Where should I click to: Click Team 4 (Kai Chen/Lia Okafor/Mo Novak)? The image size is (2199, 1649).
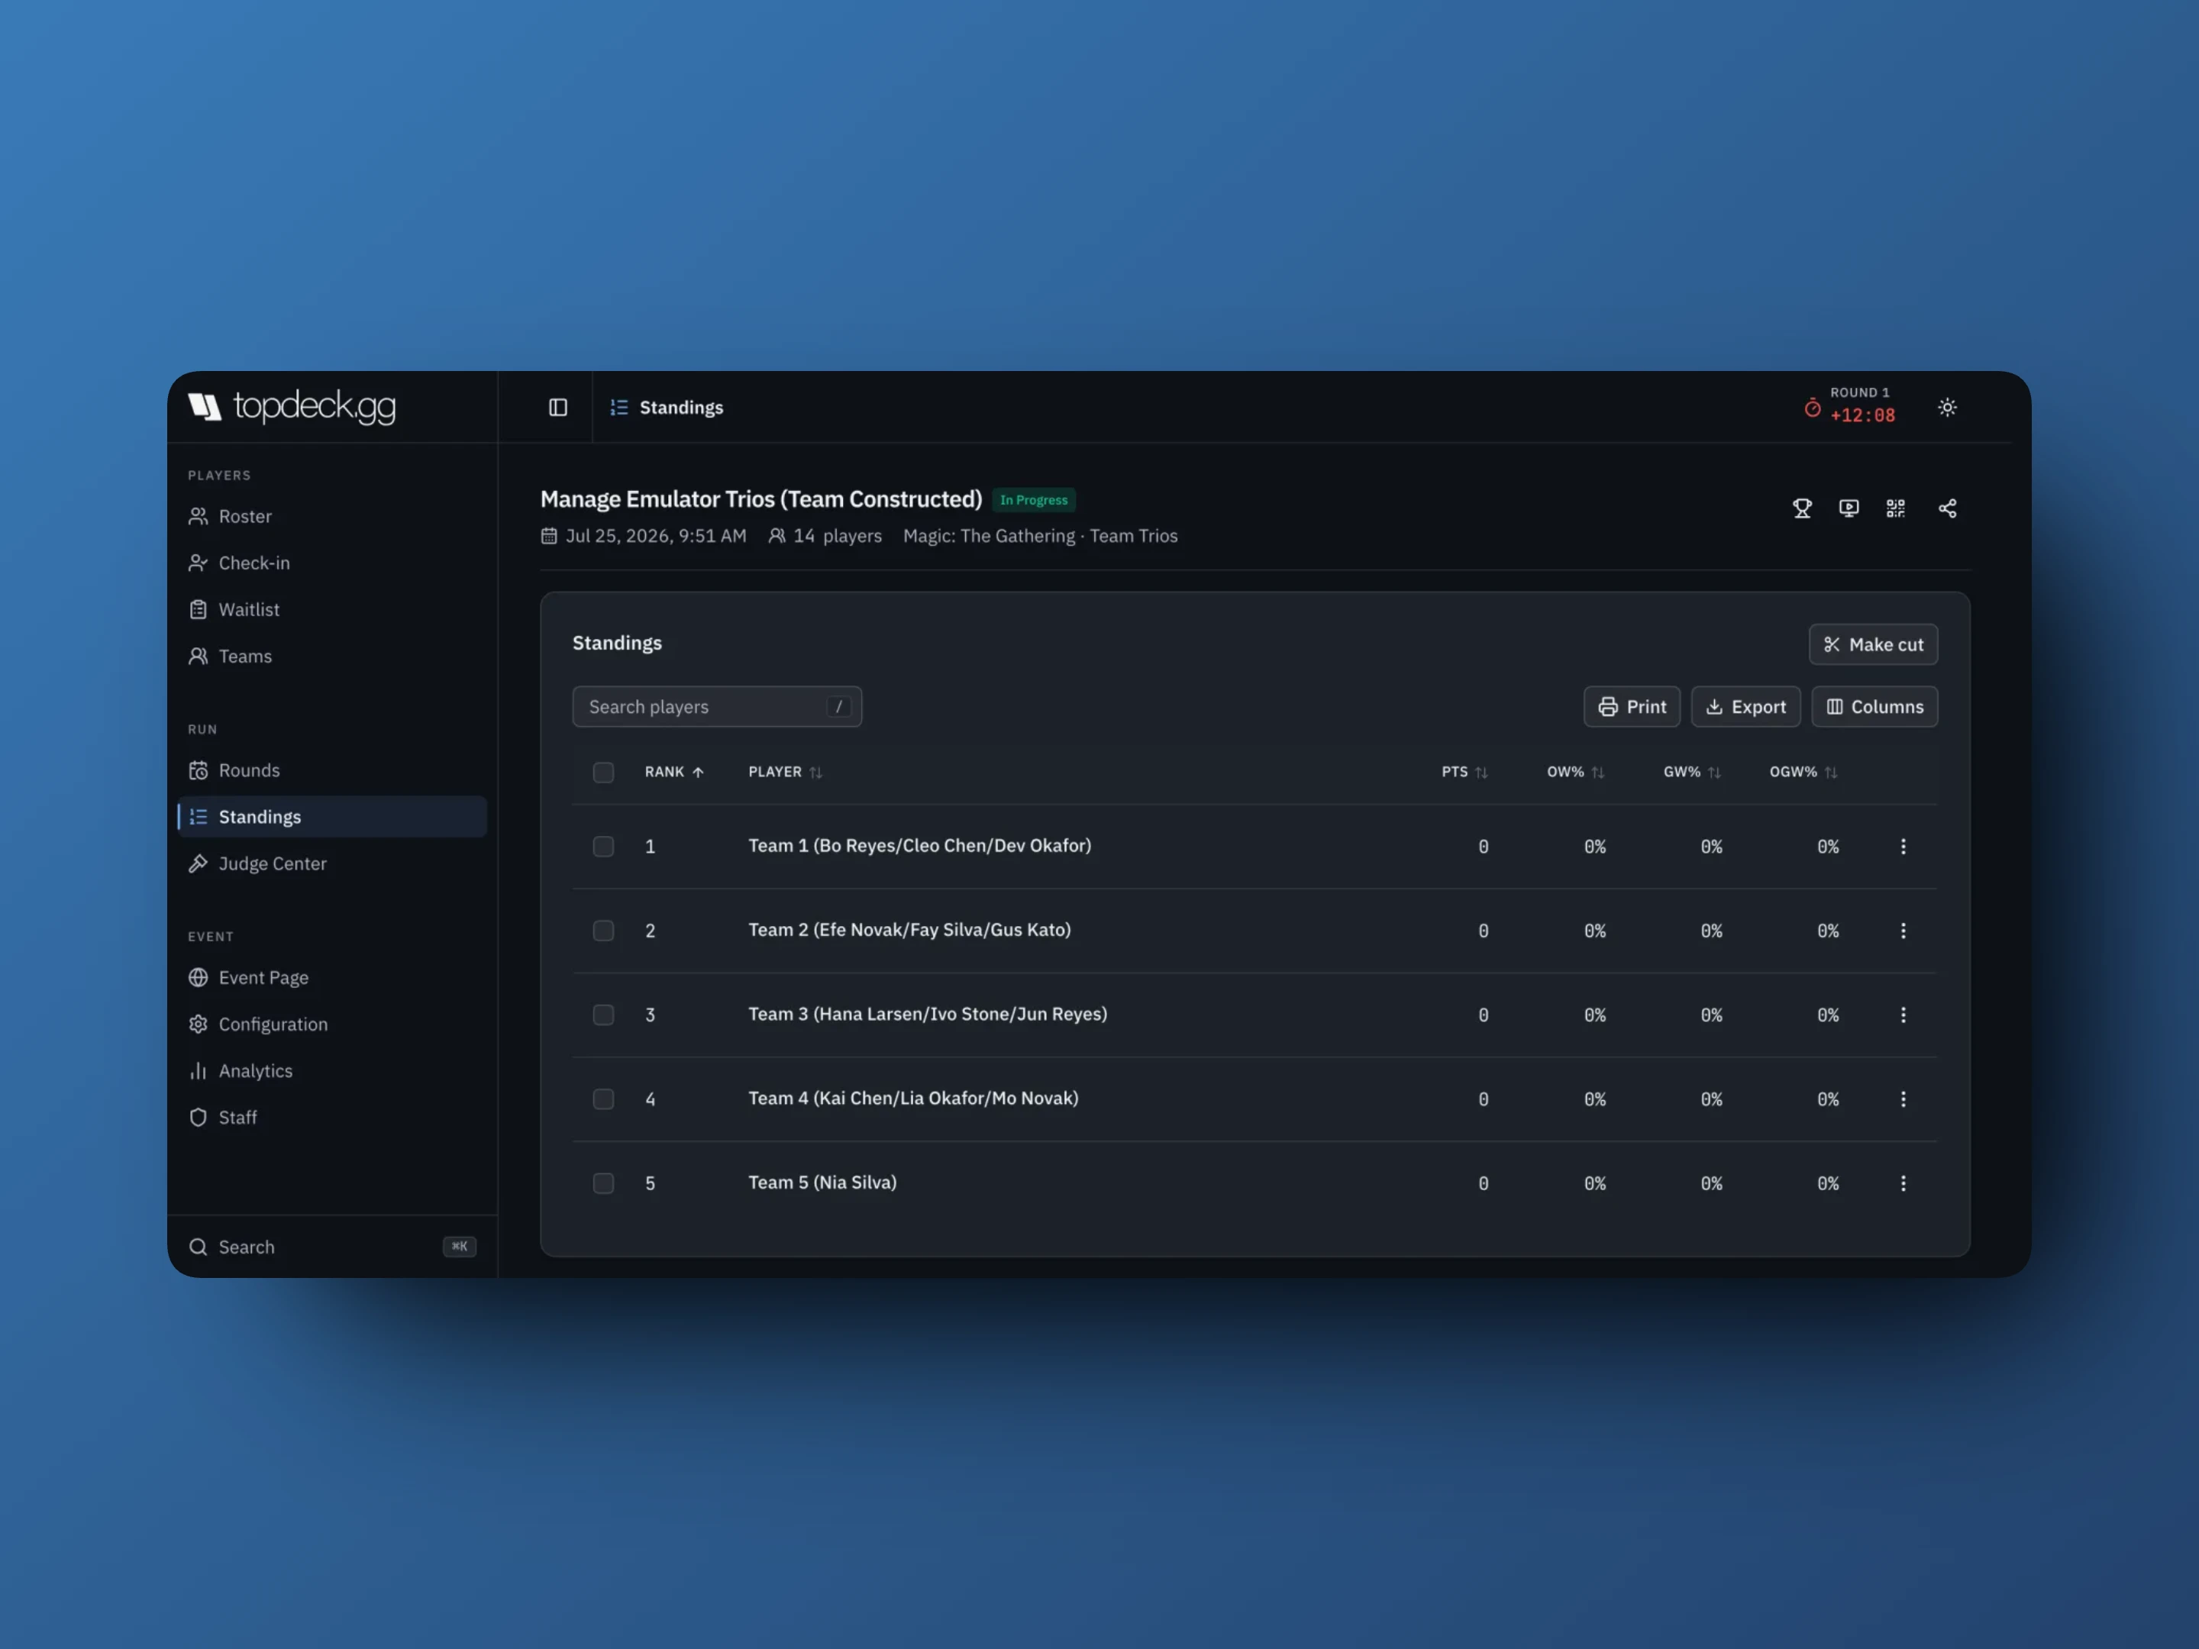tap(914, 1099)
